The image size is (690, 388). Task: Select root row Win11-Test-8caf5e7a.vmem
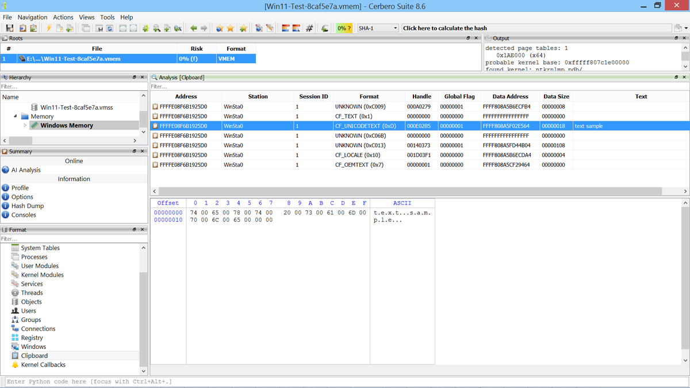coord(128,59)
